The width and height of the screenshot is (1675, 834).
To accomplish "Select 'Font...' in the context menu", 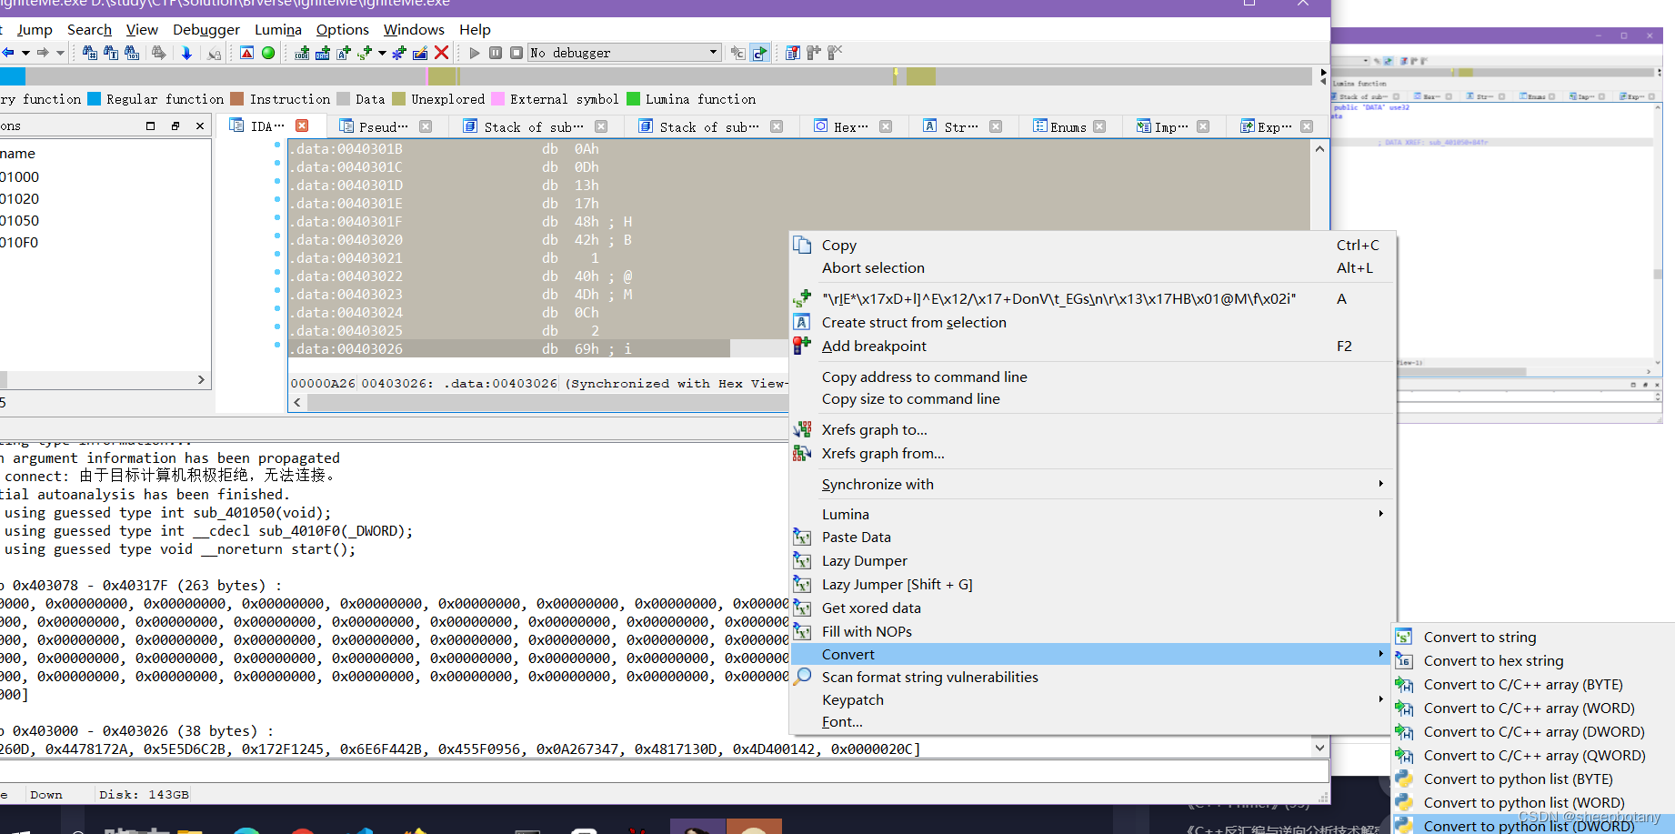I will [1092, 721].
